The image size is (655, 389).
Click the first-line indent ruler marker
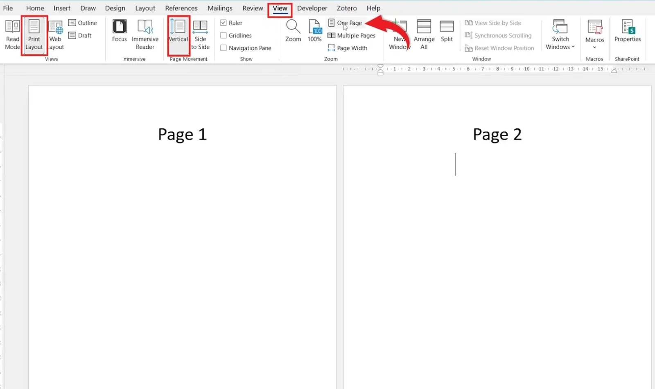pos(381,67)
